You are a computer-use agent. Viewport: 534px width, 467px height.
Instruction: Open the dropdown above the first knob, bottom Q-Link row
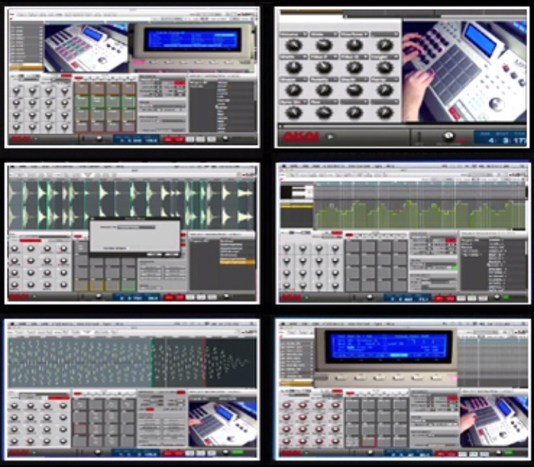tap(293, 101)
